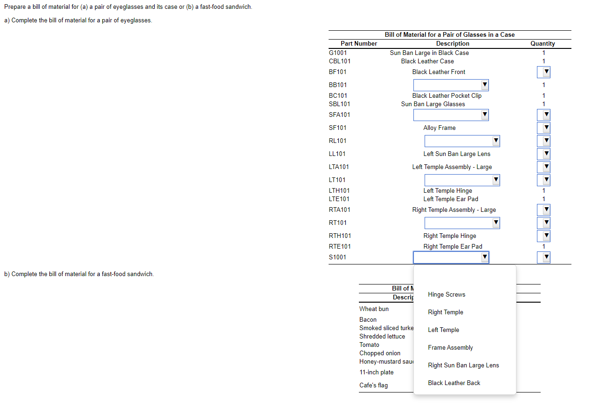Open the LTA101 quantity dropdown
The image size is (591, 406).
point(543,167)
